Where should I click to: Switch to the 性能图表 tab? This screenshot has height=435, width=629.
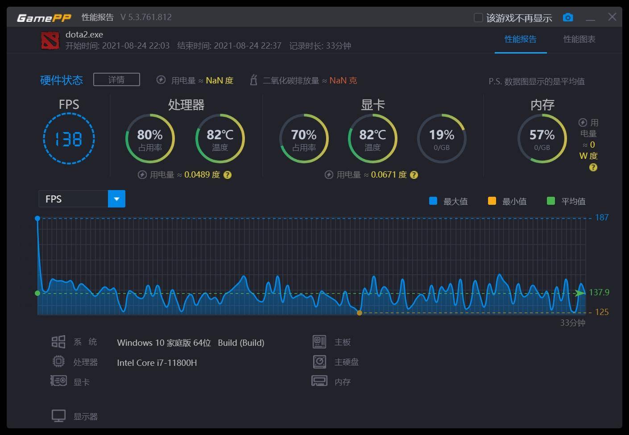579,39
